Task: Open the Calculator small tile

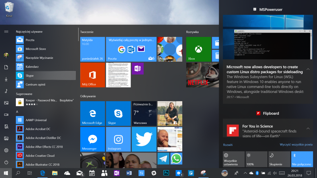Action: (216, 56)
